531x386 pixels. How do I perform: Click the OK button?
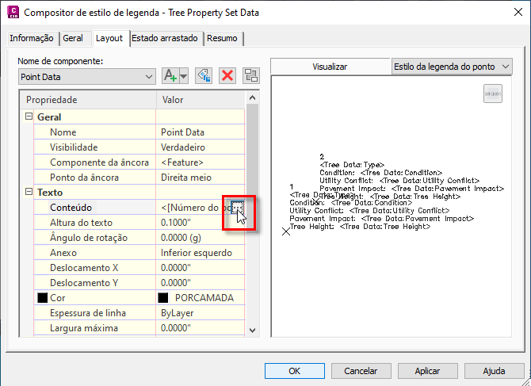295,371
